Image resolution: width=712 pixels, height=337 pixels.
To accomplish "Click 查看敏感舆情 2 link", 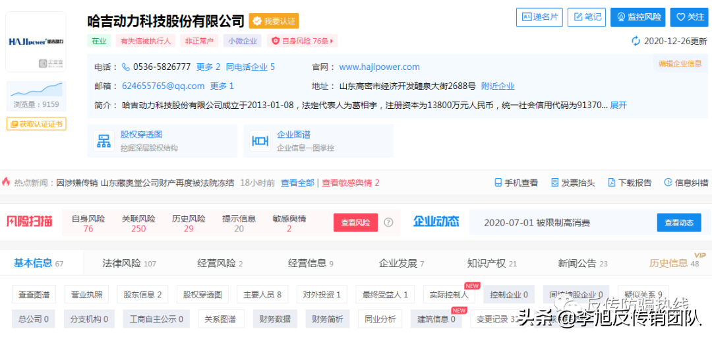I will [351, 183].
